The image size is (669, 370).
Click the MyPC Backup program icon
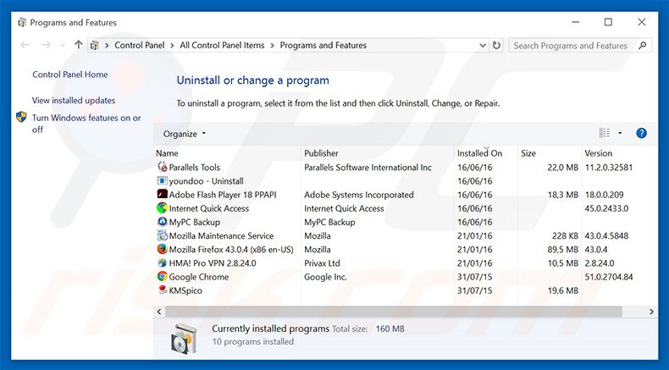coord(162,222)
